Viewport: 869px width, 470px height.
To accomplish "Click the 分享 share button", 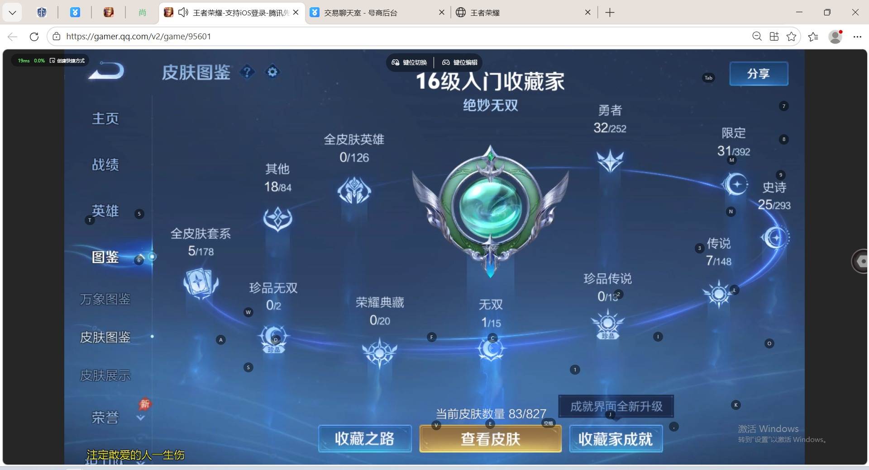I will 759,74.
